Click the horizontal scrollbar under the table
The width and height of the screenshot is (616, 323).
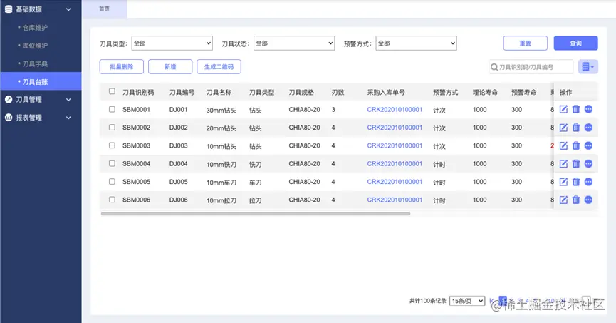tap(256, 214)
